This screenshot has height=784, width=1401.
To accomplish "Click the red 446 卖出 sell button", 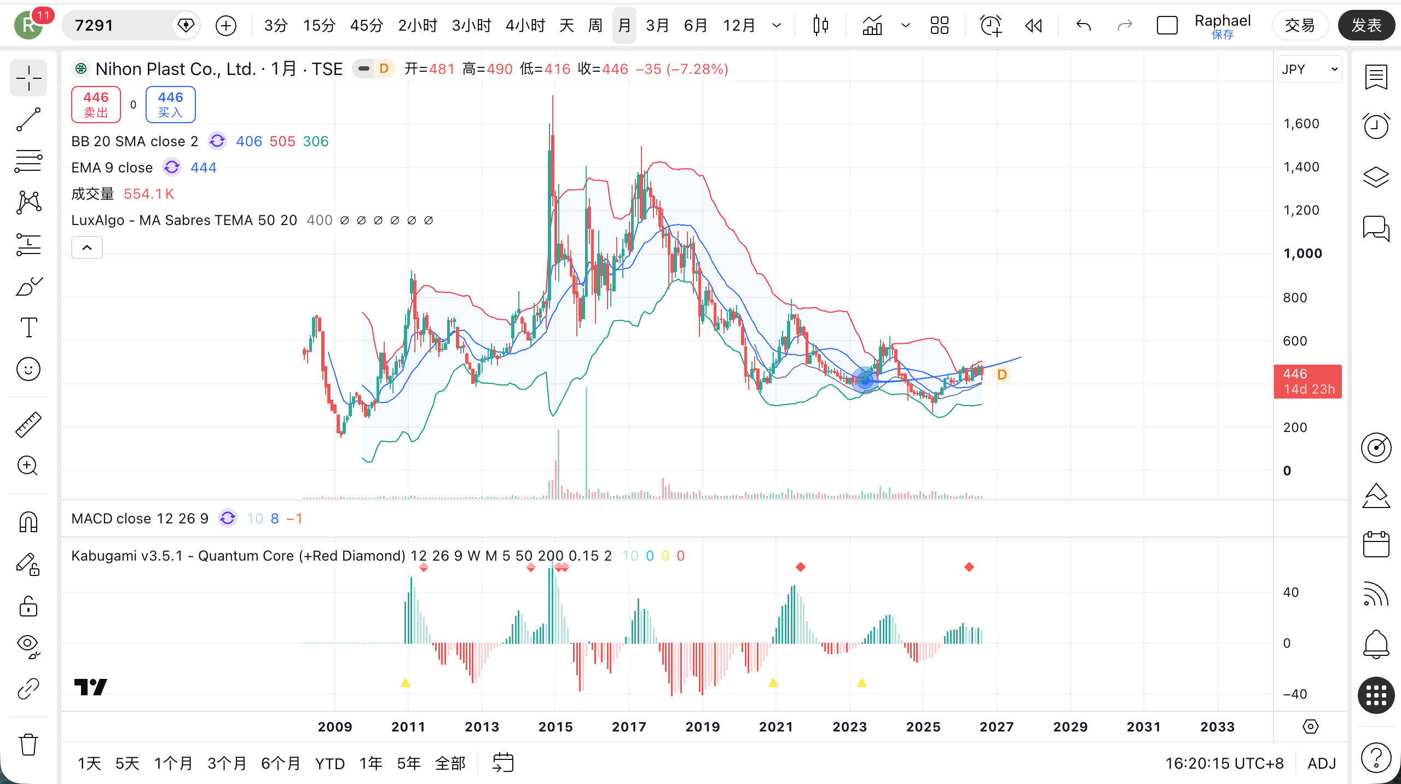I will (x=96, y=105).
